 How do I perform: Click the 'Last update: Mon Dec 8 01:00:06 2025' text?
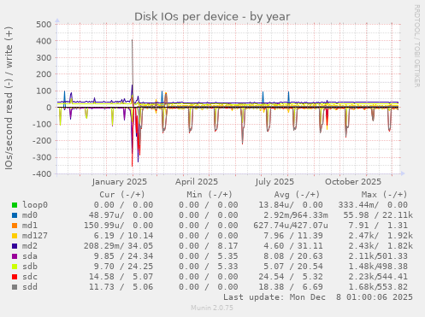click(318, 297)
